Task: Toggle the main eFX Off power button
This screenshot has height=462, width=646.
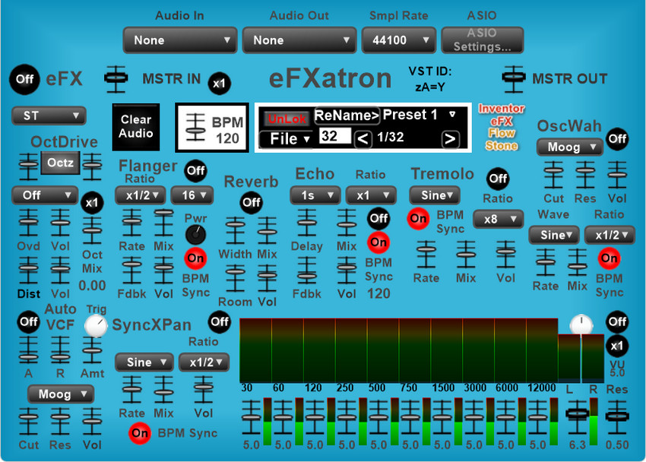Action: pos(24,78)
